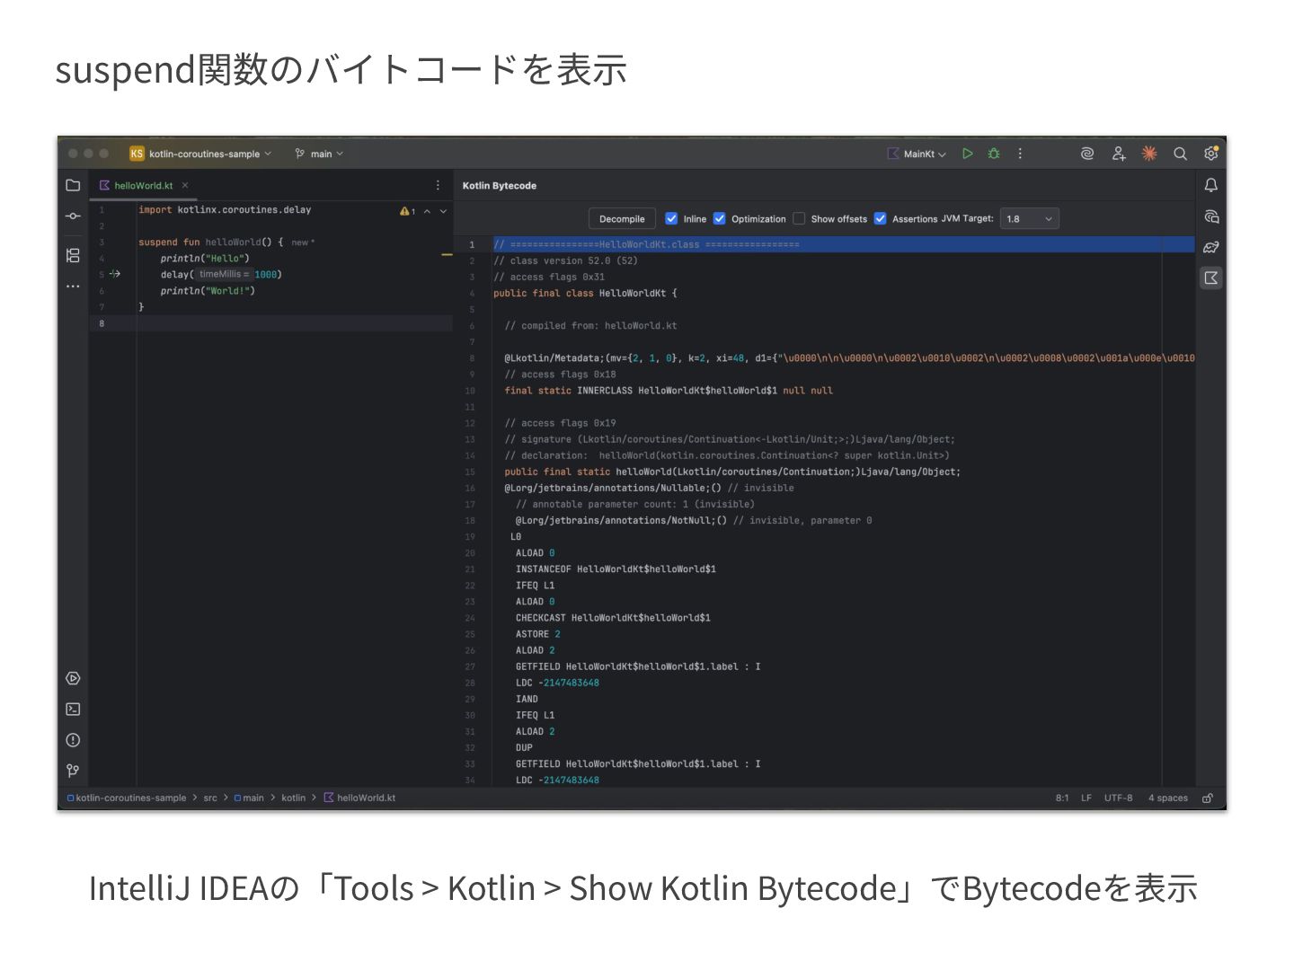1294x970 pixels.
Task: Open the Services tool window icon
Action: pyautogui.click(x=73, y=679)
